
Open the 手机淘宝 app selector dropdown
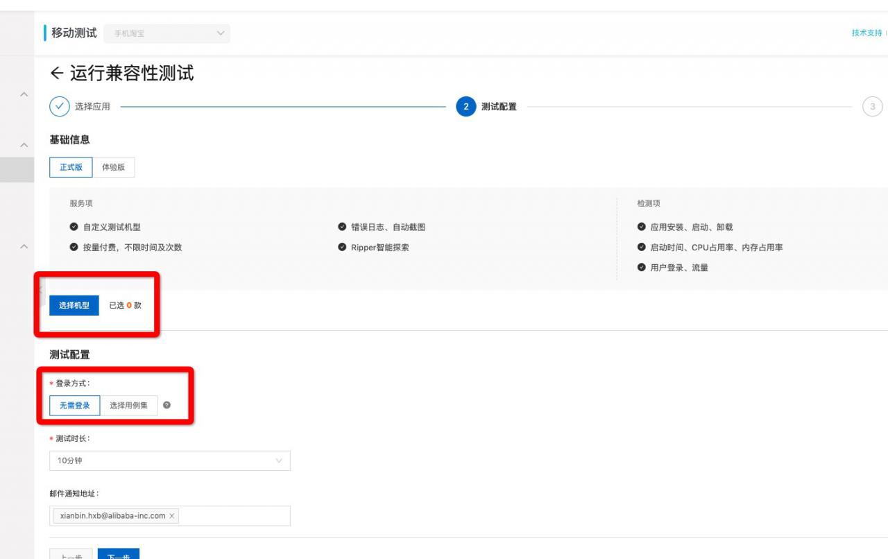coord(166,33)
